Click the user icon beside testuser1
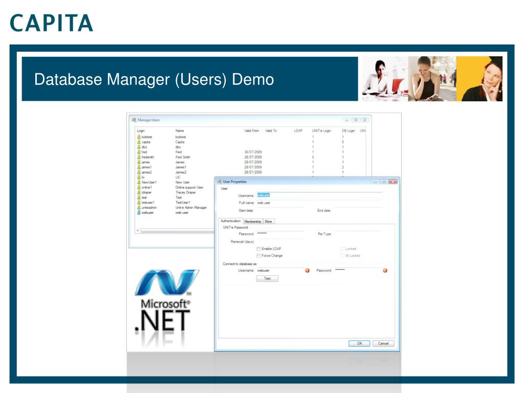 (139, 202)
